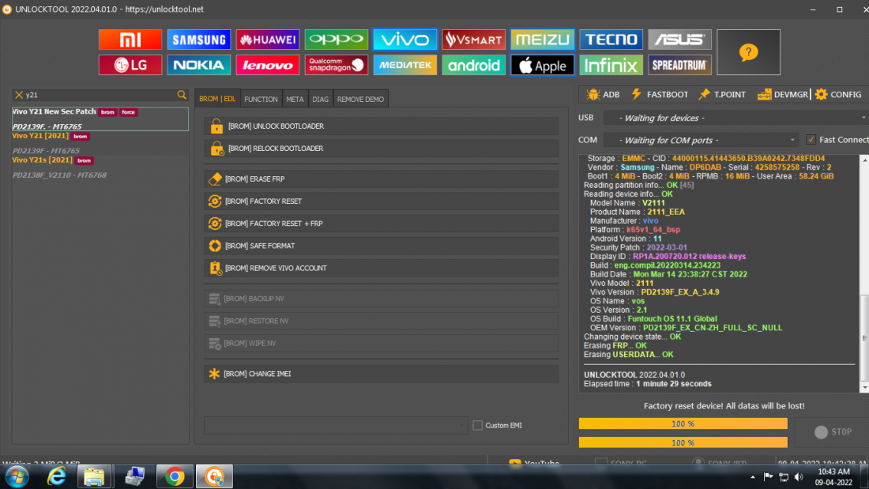Open the help question mark icon
This screenshot has width=869, height=489.
tap(748, 52)
